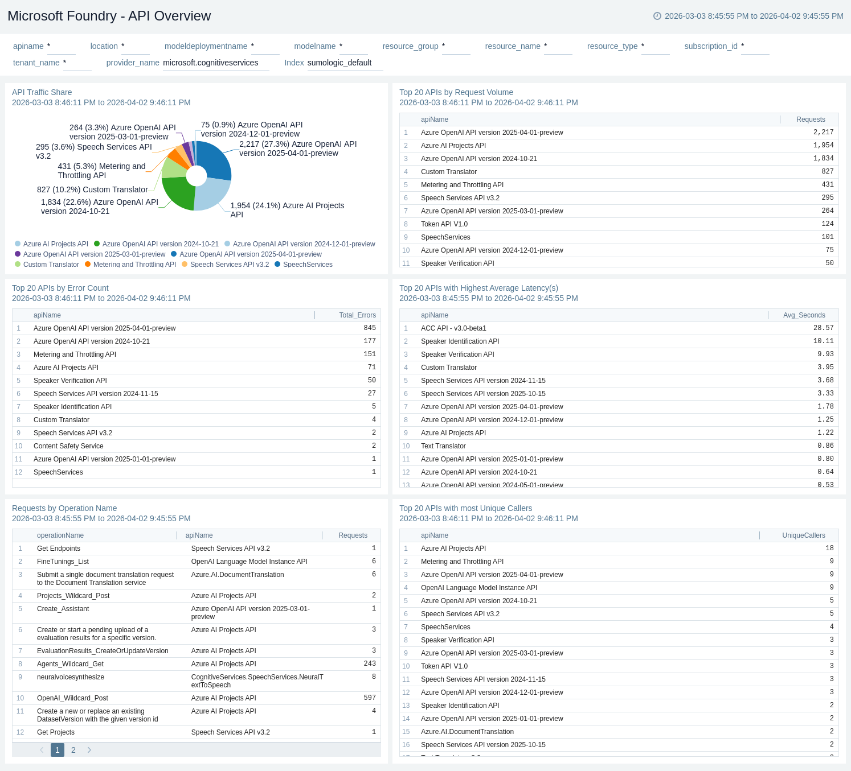Go to next page using the right chevron
Image resolution: width=851 pixels, height=771 pixels.
[x=89, y=750]
